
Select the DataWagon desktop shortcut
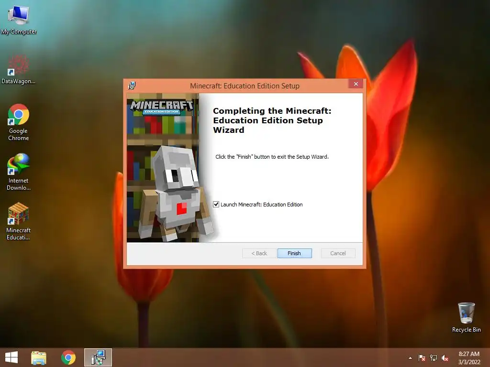point(19,69)
